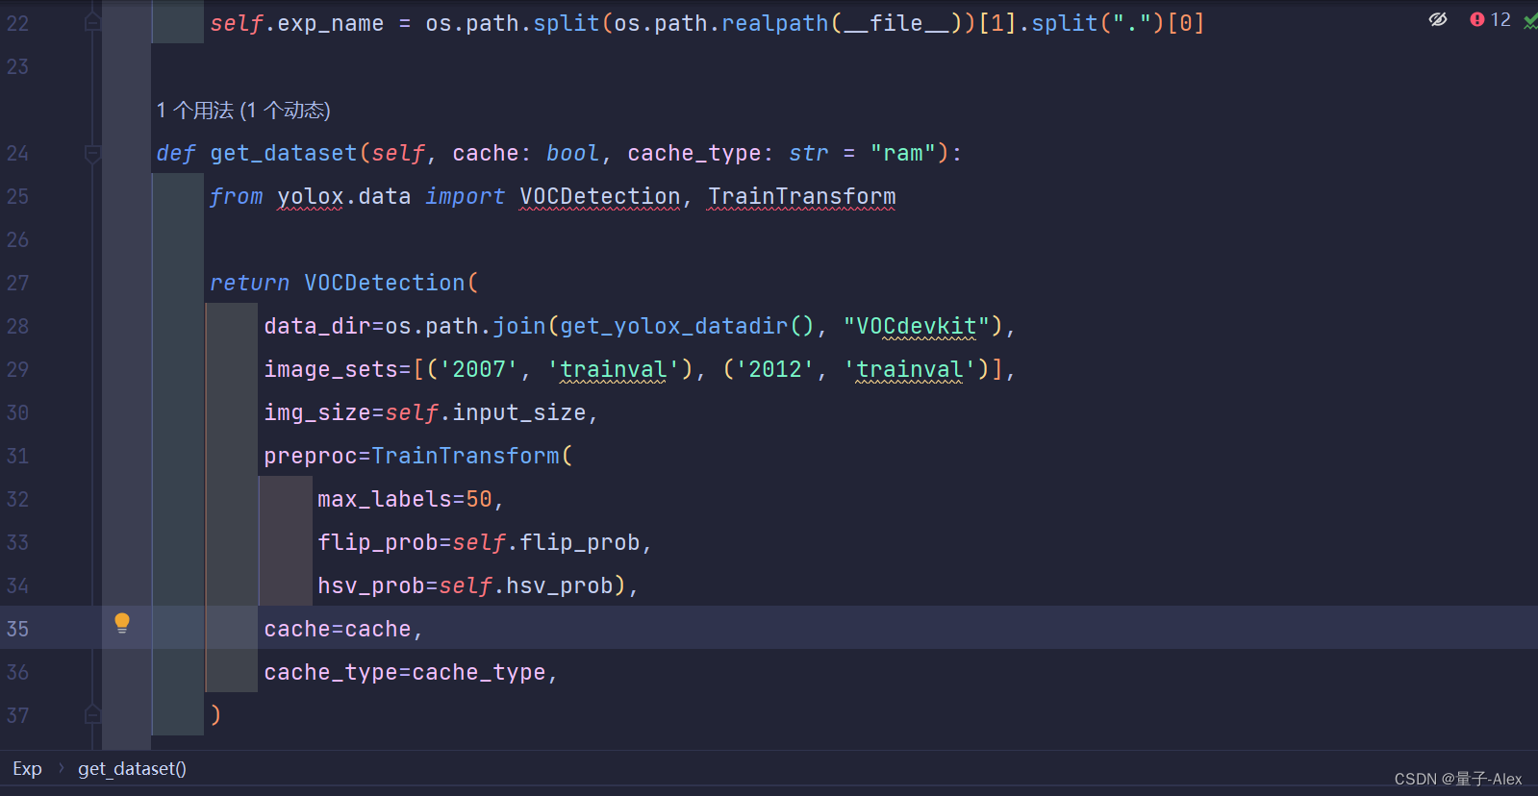Image resolution: width=1538 pixels, height=796 pixels.
Task: Click the closing parenthesis on line 37
Action: click(x=216, y=714)
